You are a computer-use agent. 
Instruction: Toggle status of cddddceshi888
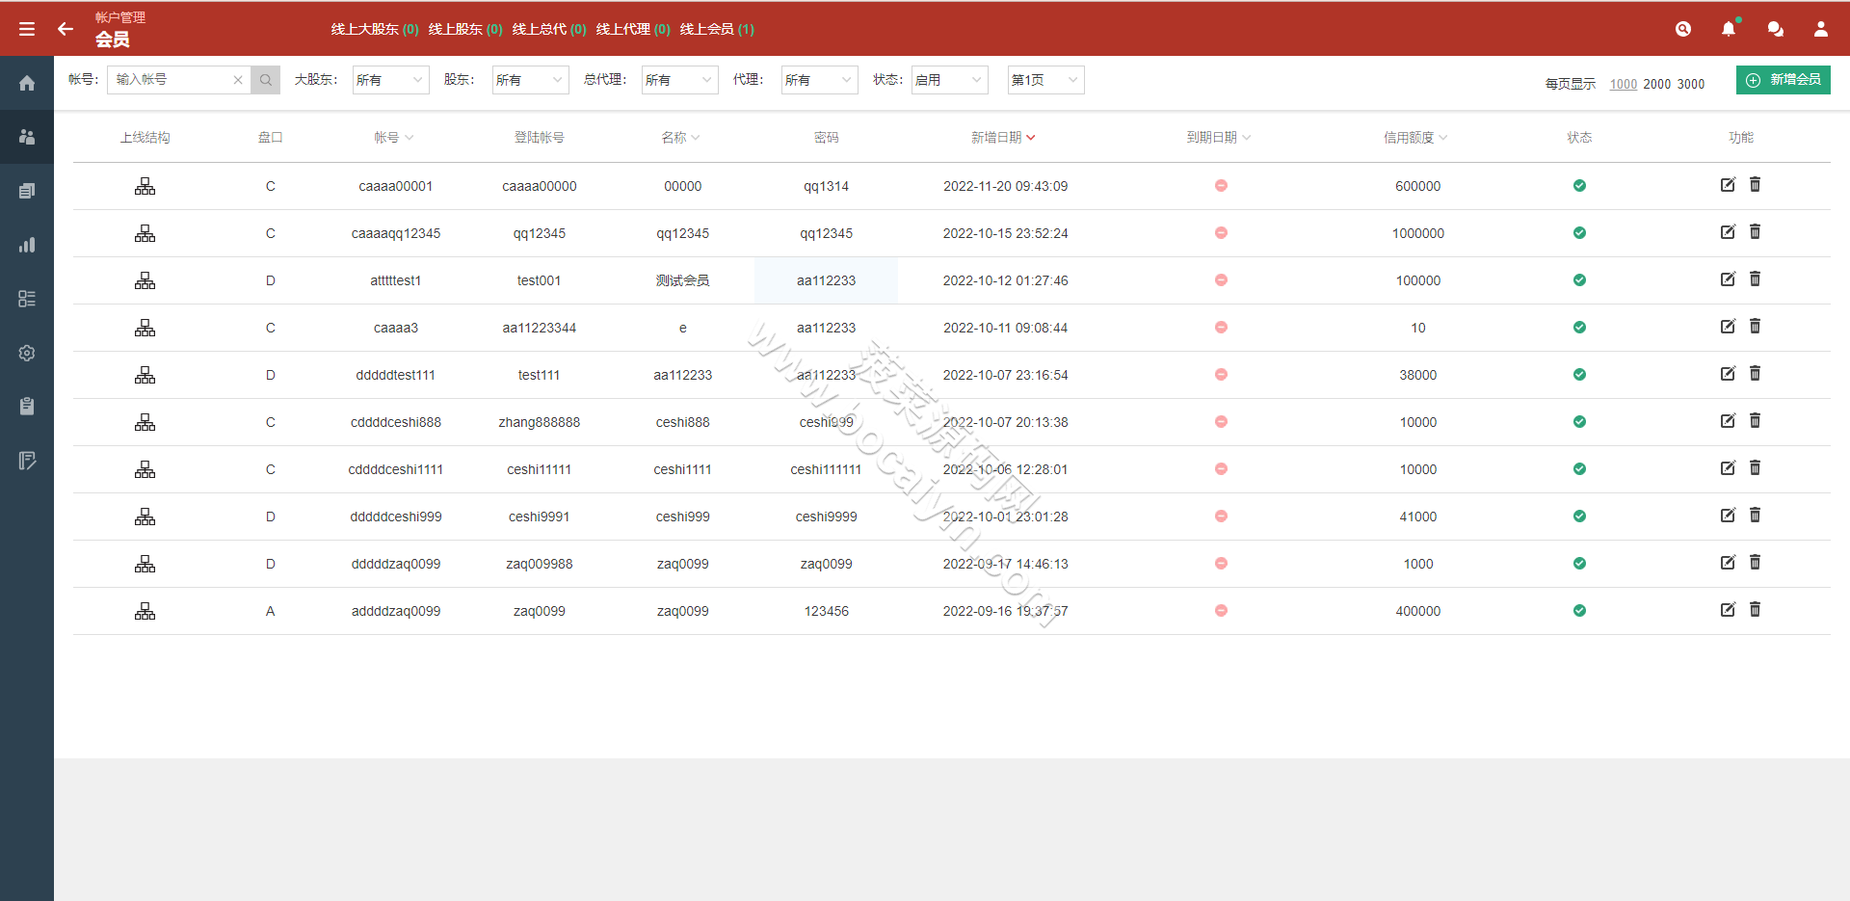(x=1579, y=421)
